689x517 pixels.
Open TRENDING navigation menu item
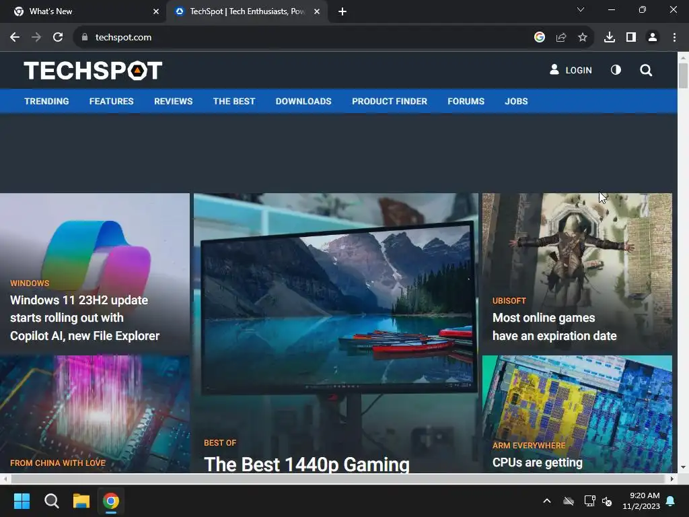(x=46, y=101)
